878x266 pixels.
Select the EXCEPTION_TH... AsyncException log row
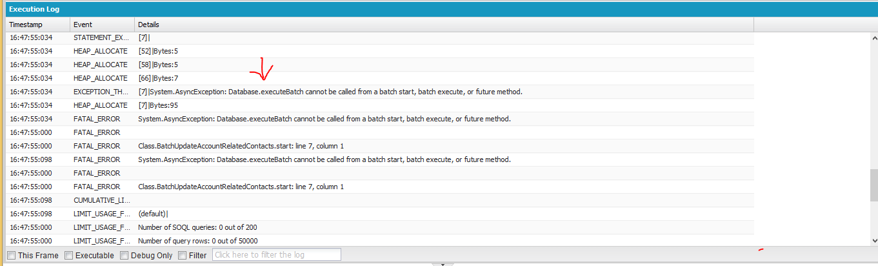(x=330, y=92)
